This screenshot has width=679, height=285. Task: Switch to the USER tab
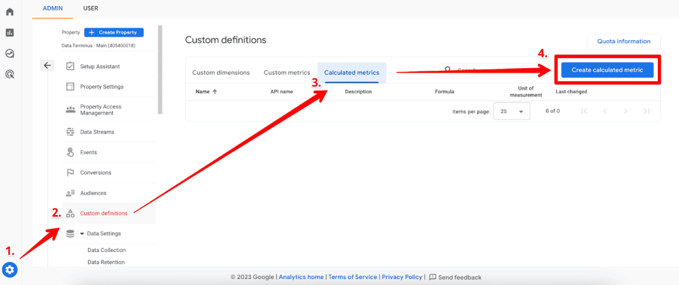[90, 8]
